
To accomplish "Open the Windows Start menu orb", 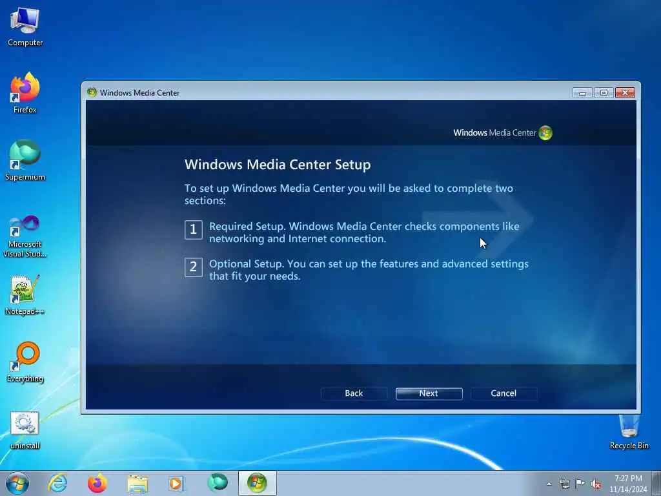I will click(x=17, y=483).
